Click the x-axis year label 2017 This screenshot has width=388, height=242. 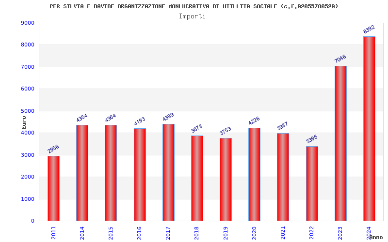(168, 233)
